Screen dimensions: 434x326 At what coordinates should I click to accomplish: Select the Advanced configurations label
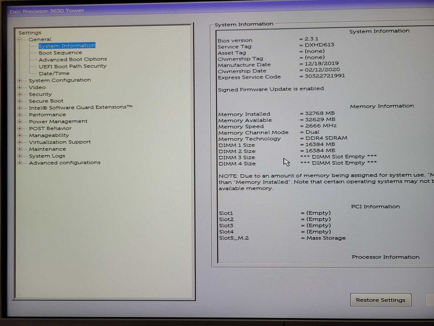point(65,163)
